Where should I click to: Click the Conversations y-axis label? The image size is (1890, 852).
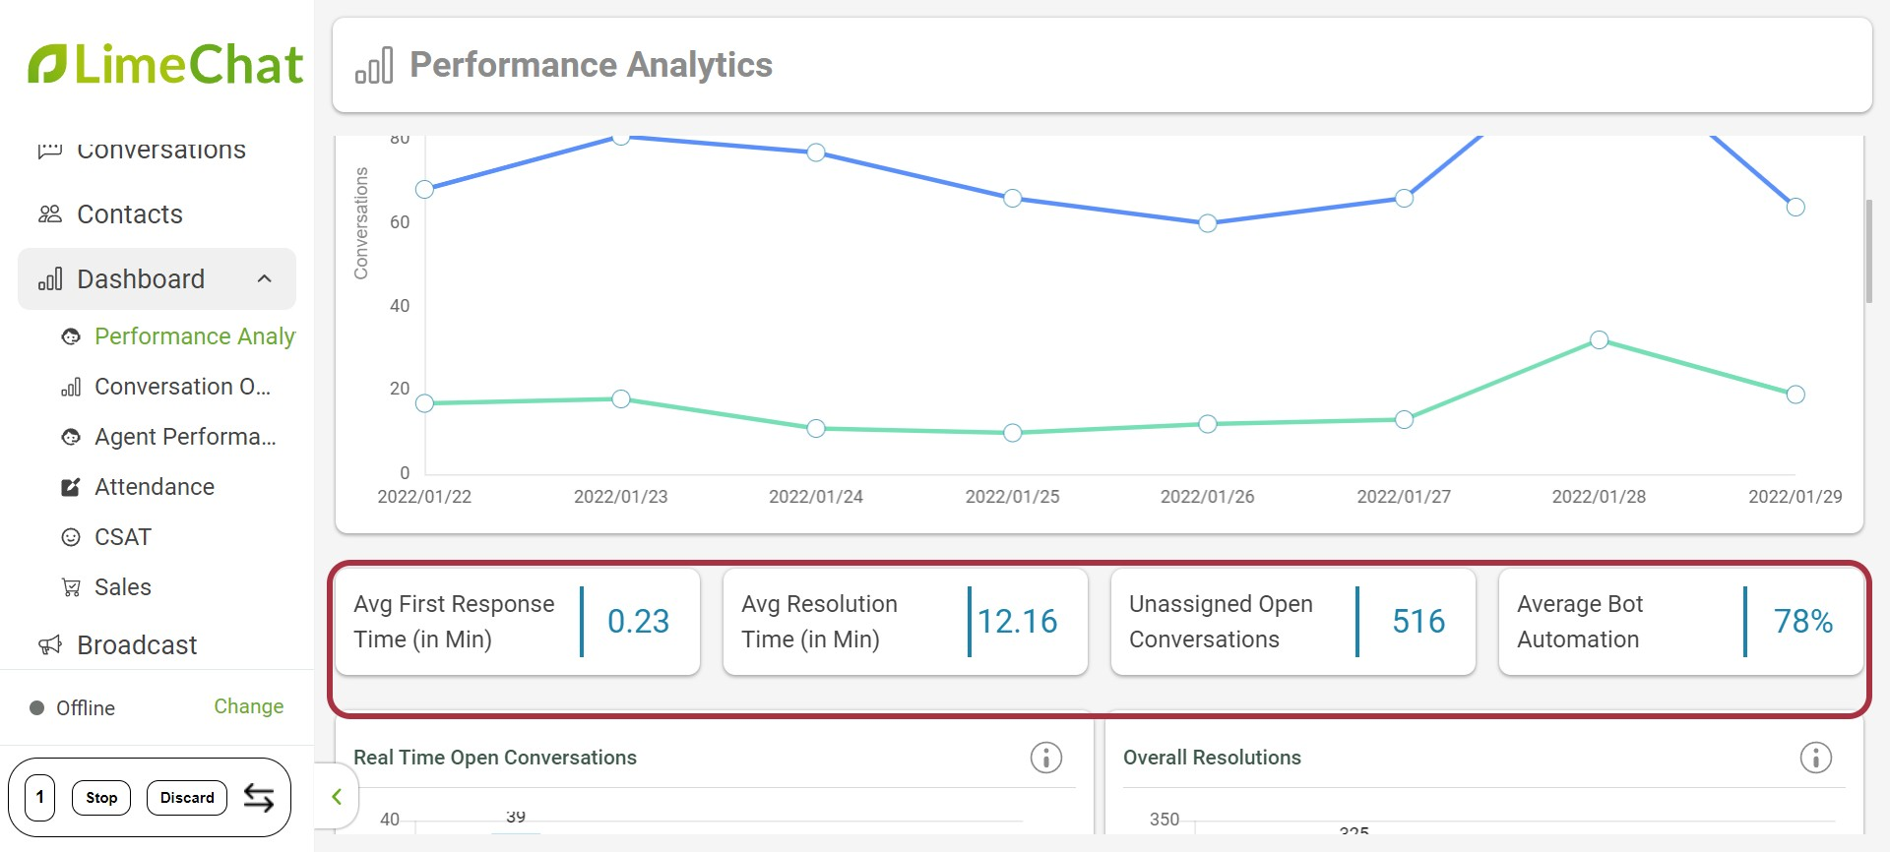click(x=361, y=223)
